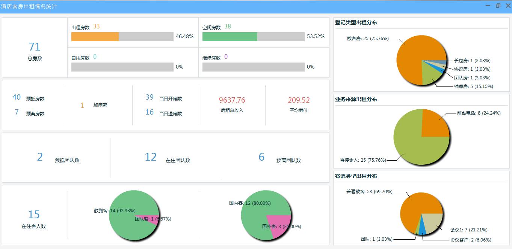
Task: Click the 预离房数 value 7
Action: tap(17, 112)
